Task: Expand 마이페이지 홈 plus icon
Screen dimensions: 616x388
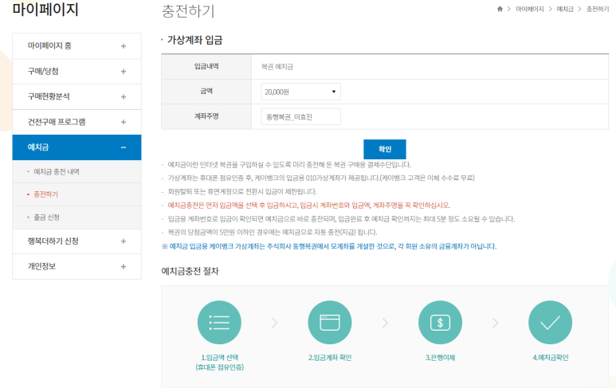Action: [x=124, y=46]
